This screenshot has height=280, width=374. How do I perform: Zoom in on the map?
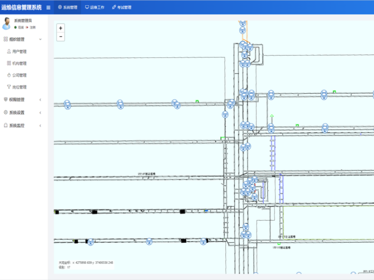(x=61, y=28)
